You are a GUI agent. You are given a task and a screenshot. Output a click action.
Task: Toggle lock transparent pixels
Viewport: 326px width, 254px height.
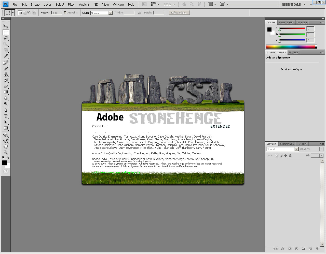[x=276, y=156]
